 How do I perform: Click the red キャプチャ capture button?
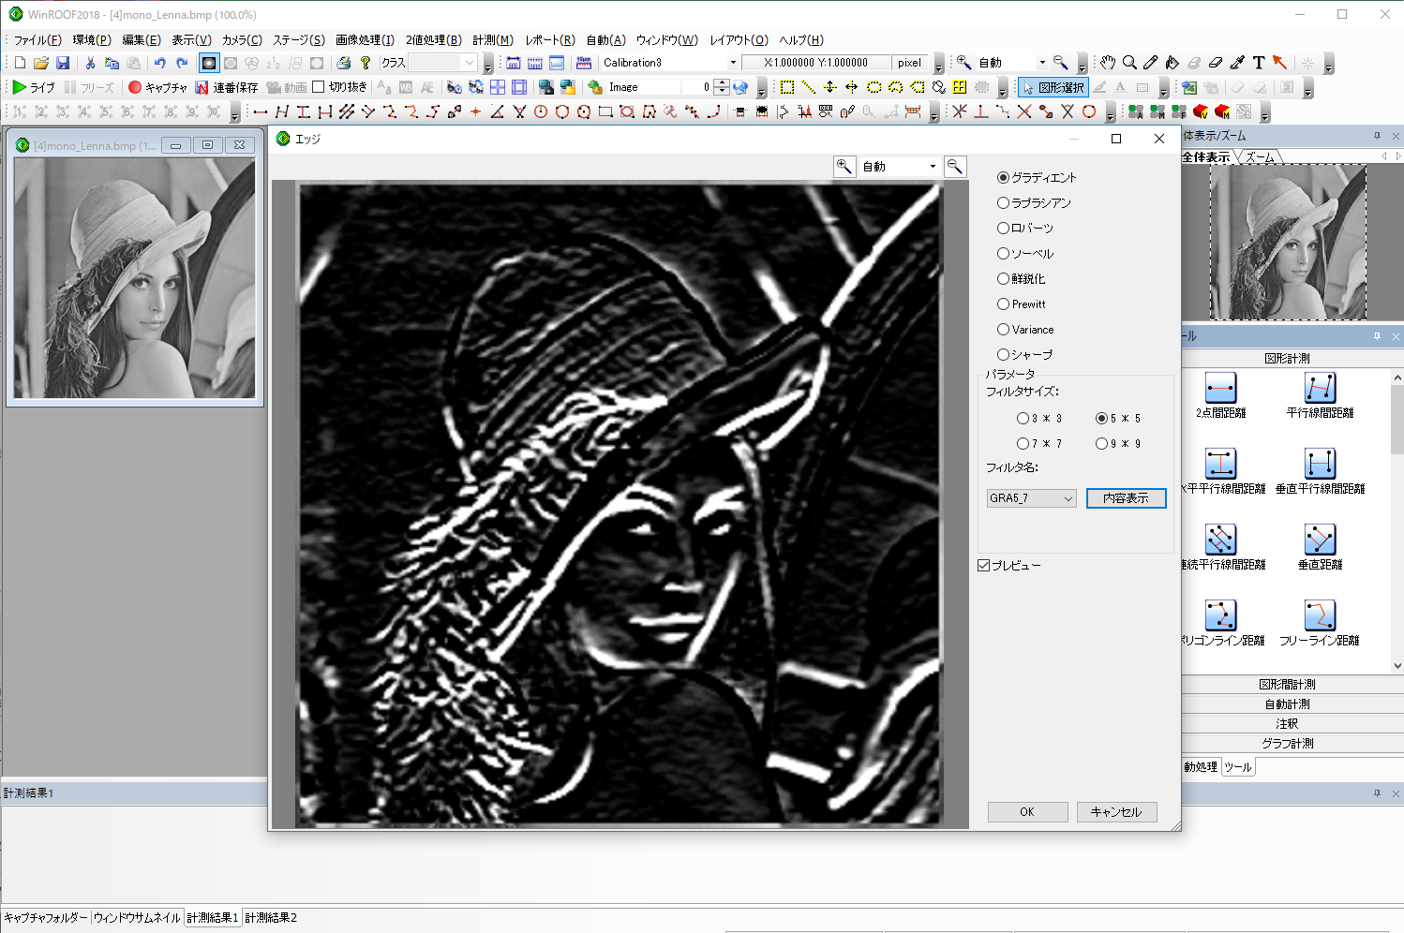pos(157,87)
